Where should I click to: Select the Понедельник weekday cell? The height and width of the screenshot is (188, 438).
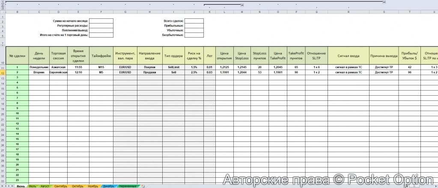[x=39, y=68]
